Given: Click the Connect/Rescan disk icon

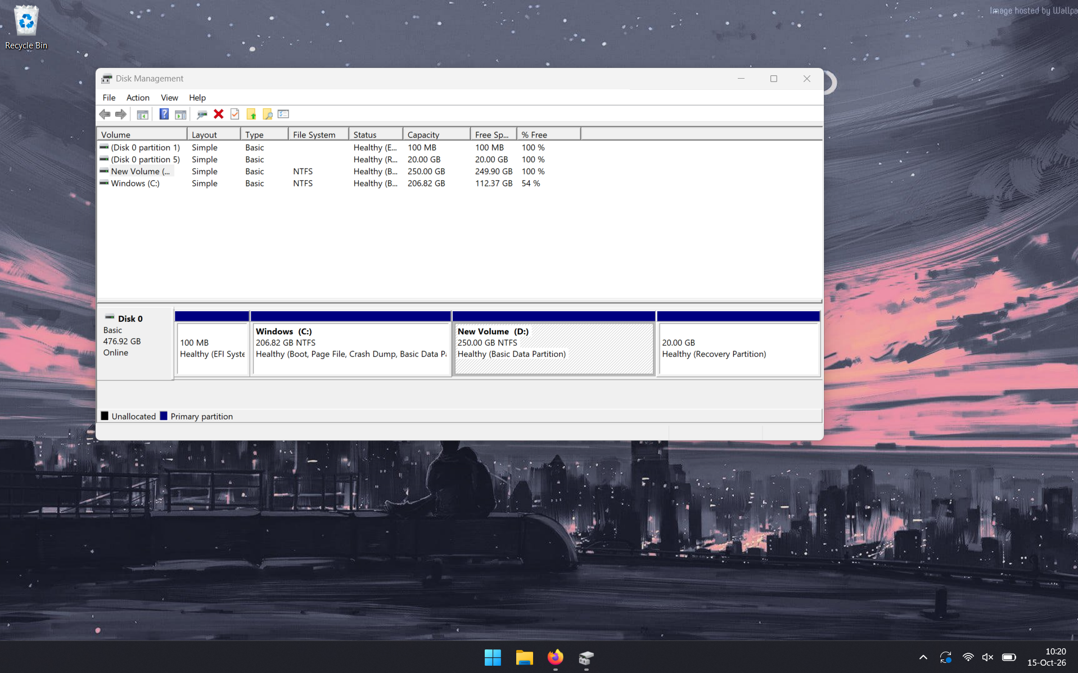Looking at the screenshot, I should click(202, 114).
